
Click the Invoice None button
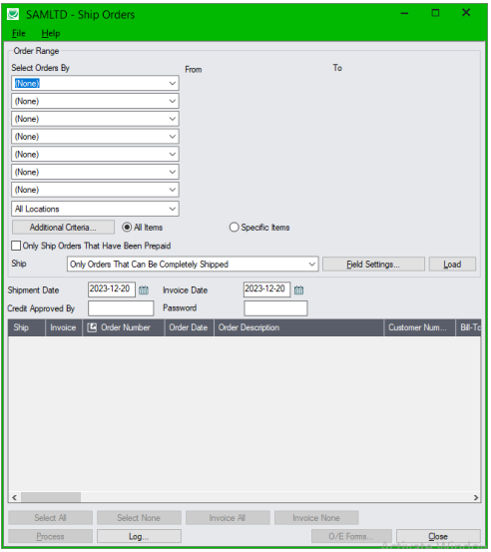click(x=316, y=518)
